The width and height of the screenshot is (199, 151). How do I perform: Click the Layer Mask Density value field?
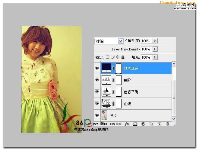[147, 49]
